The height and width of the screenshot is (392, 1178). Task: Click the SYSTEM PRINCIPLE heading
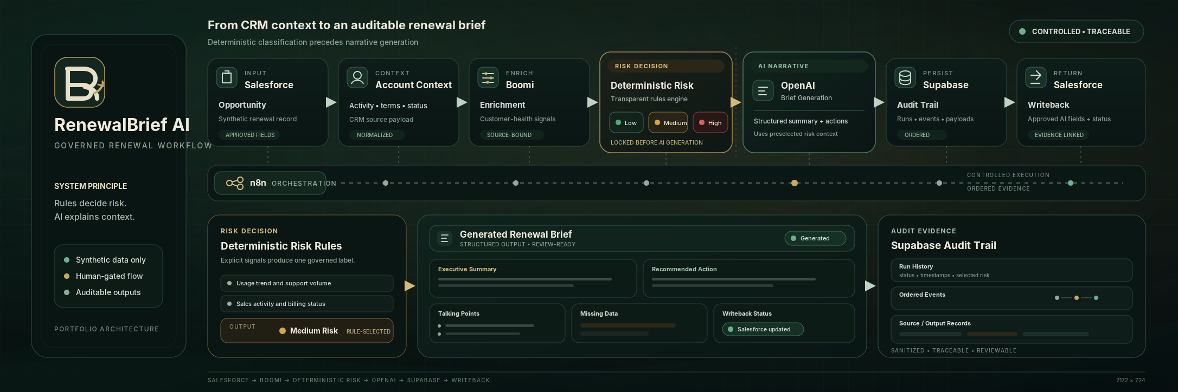point(91,186)
